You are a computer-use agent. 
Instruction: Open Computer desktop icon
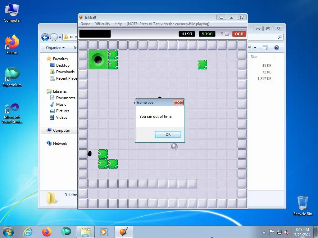tap(12, 13)
